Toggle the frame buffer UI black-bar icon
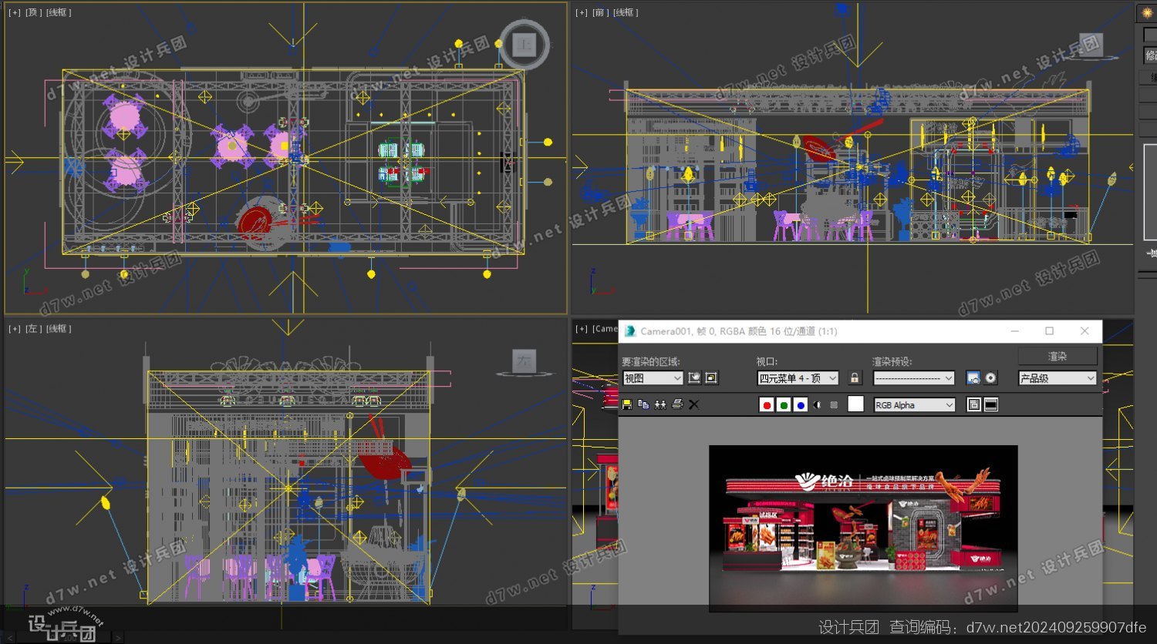This screenshot has width=1157, height=644. (x=991, y=405)
